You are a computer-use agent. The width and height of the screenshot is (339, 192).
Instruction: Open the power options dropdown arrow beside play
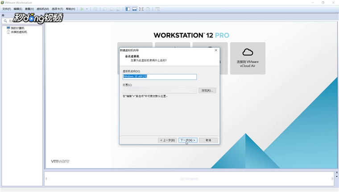click(x=87, y=9)
